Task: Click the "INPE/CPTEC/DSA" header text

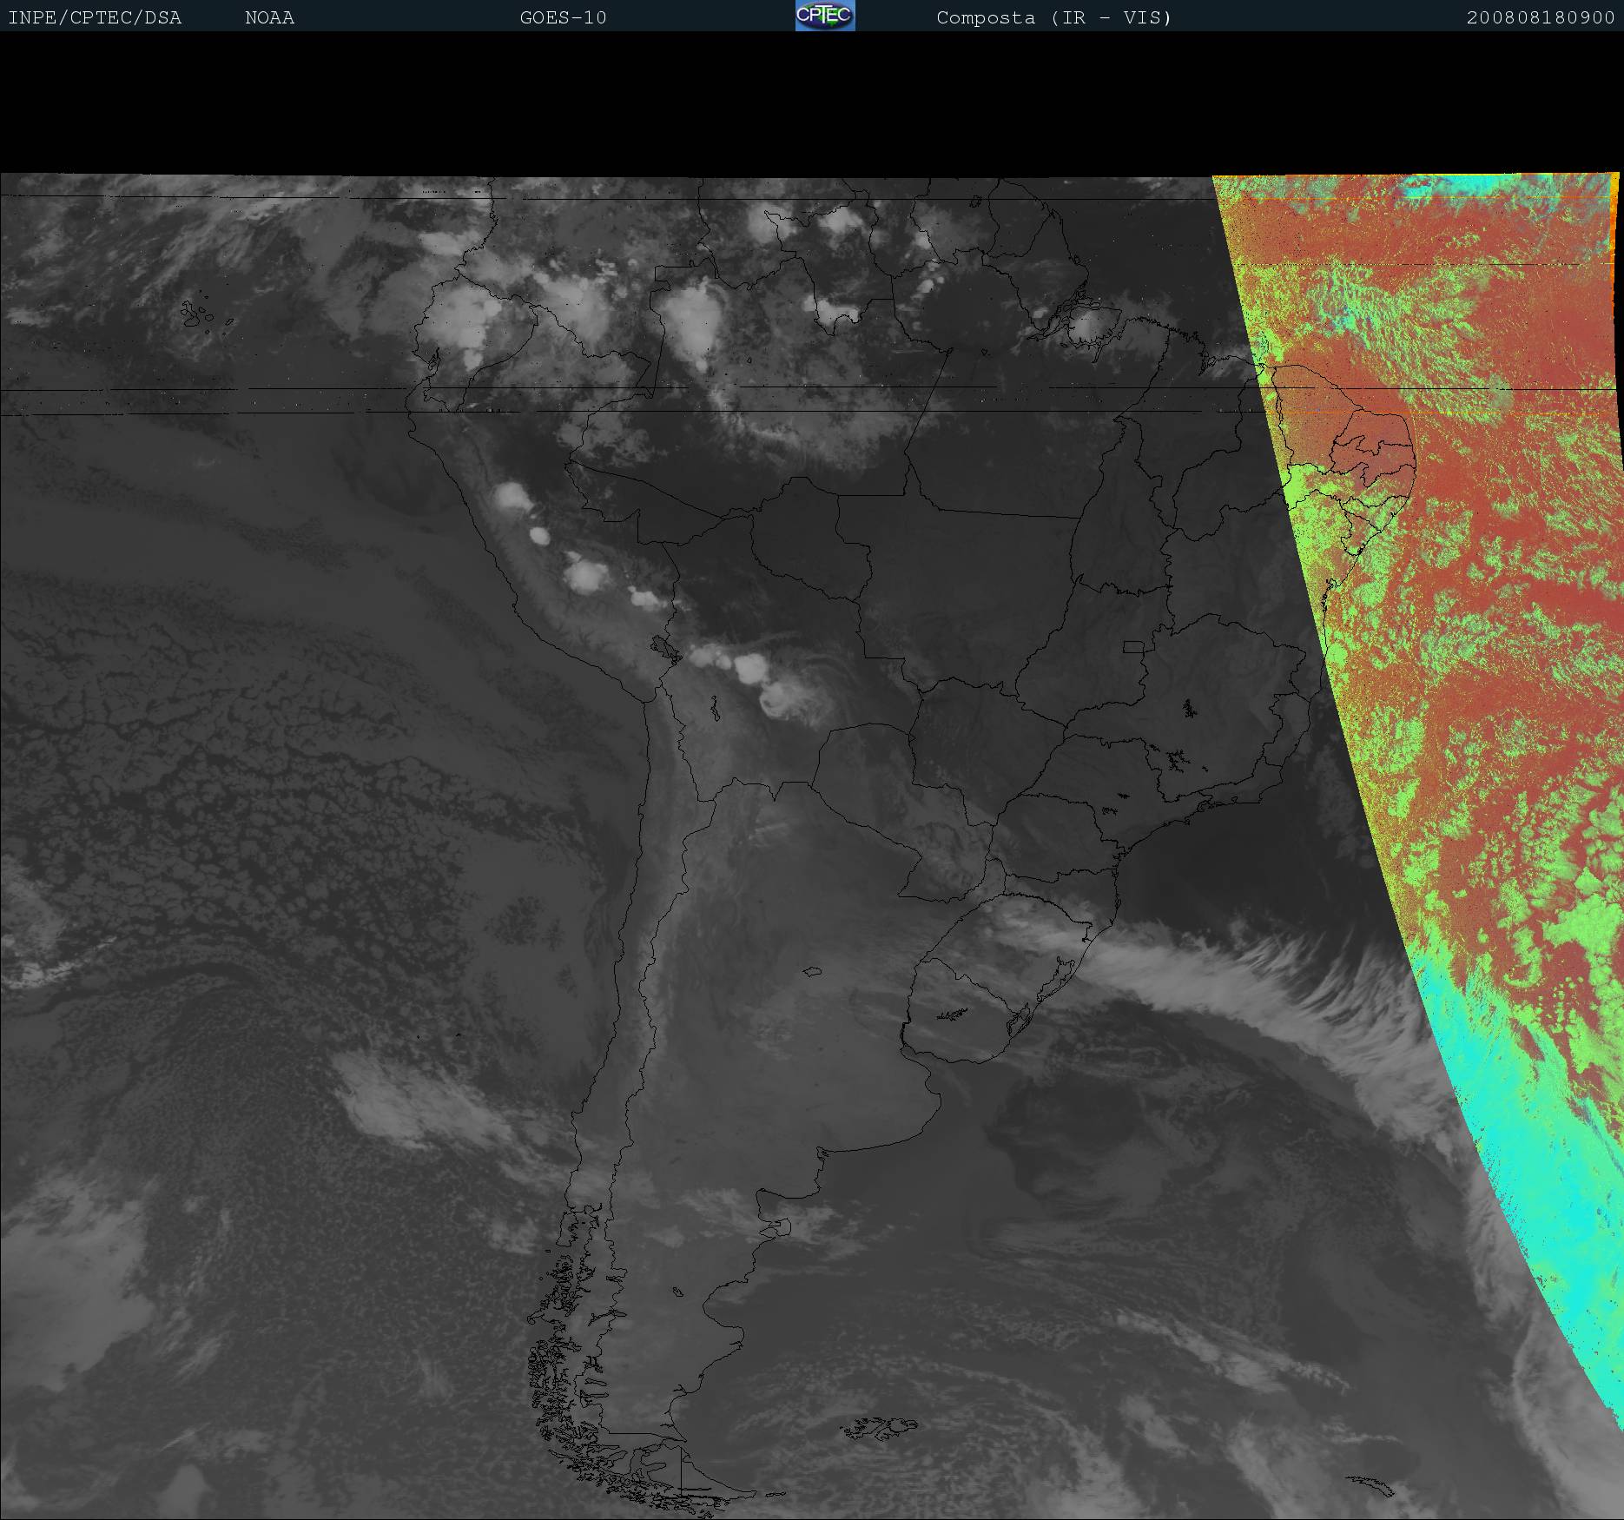Action: click(x=95, y=18)
